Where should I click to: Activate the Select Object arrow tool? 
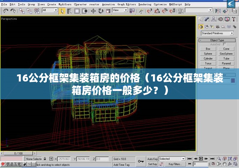tap(62, 11)
